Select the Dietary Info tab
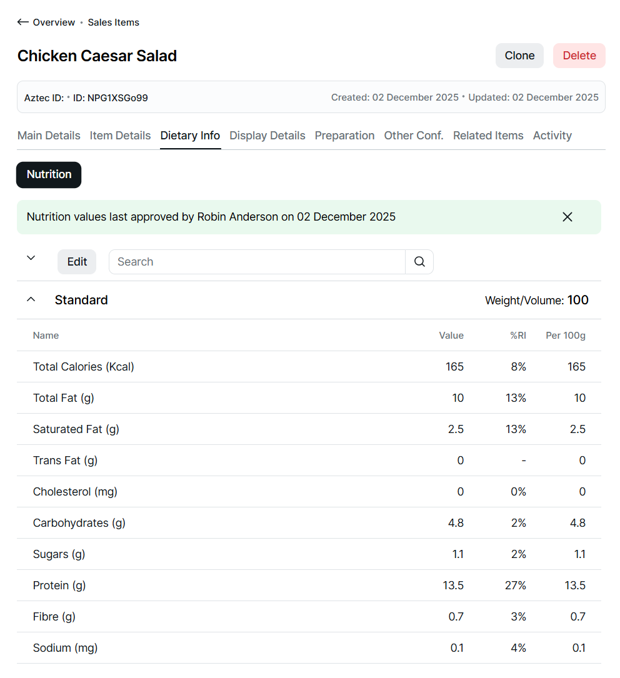This screenshot has width=620, height=678. 190,136
